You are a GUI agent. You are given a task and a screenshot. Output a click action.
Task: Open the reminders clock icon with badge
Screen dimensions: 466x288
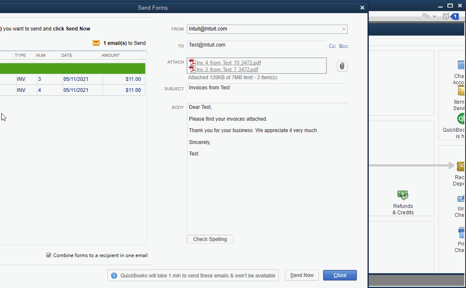(446, 16)
